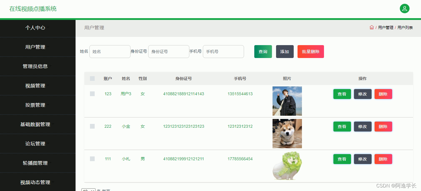Click the 添加 add button
Screen dimensions: 421x191
(285, 52)
